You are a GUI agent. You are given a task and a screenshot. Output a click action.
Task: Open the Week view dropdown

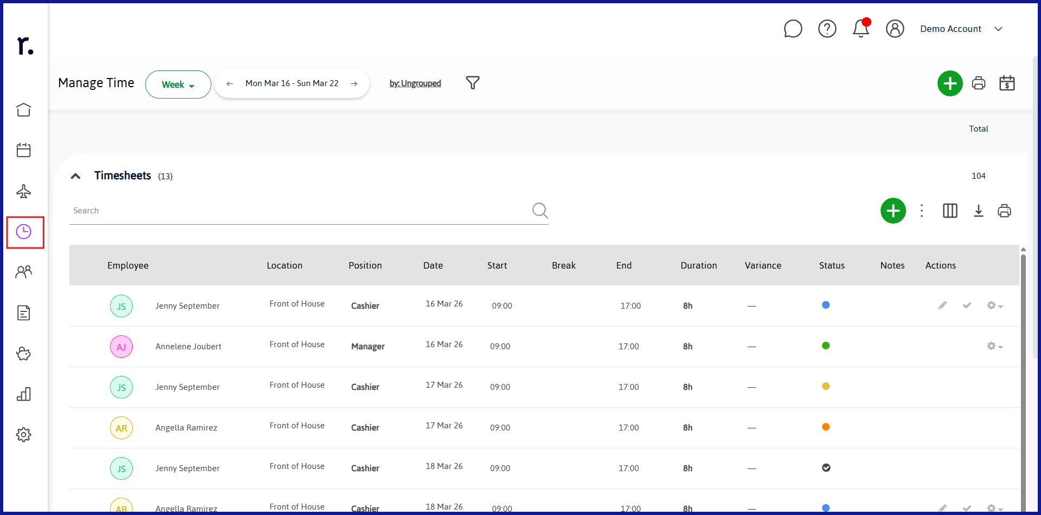pyautogui.click(x=178, y=84)
